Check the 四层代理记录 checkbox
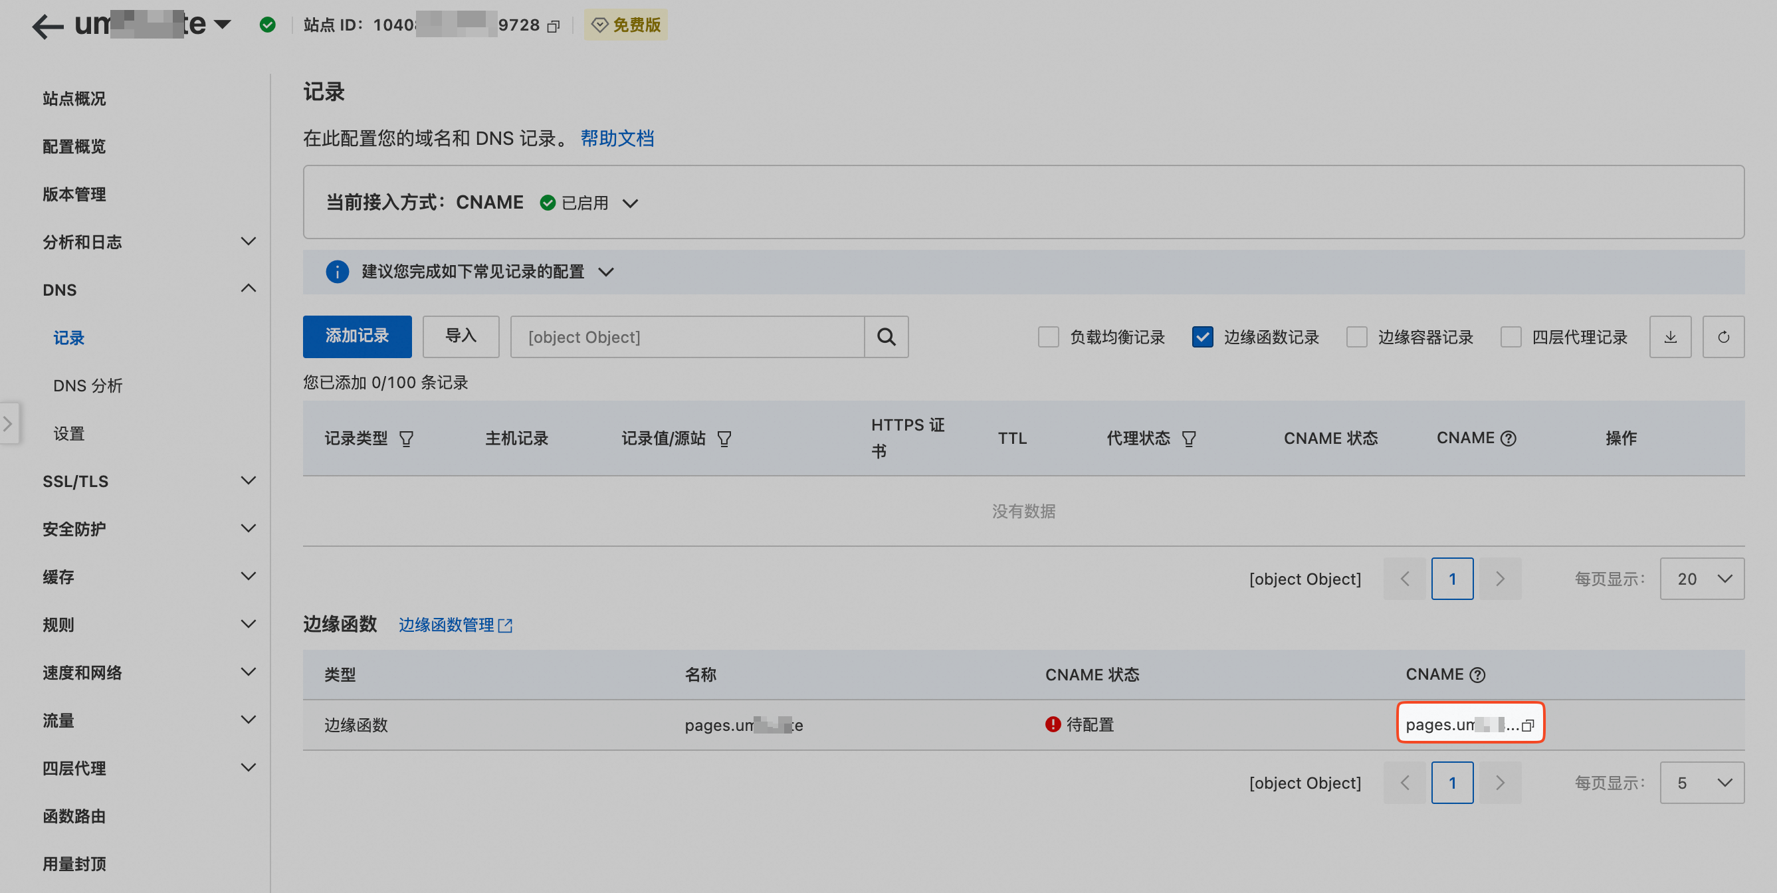The width and height of the screenshot is (1777, 893). 1511,336
